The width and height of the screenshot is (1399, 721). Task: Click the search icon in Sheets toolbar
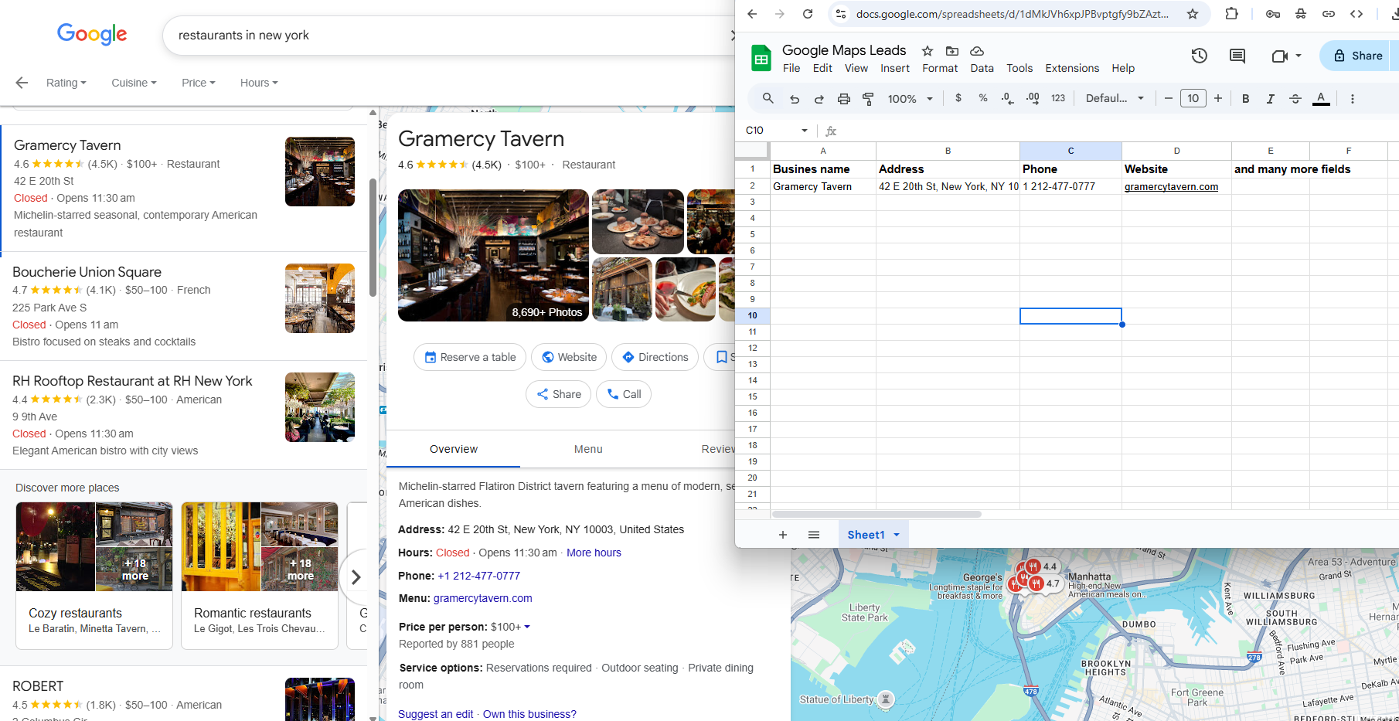[768, 98]
